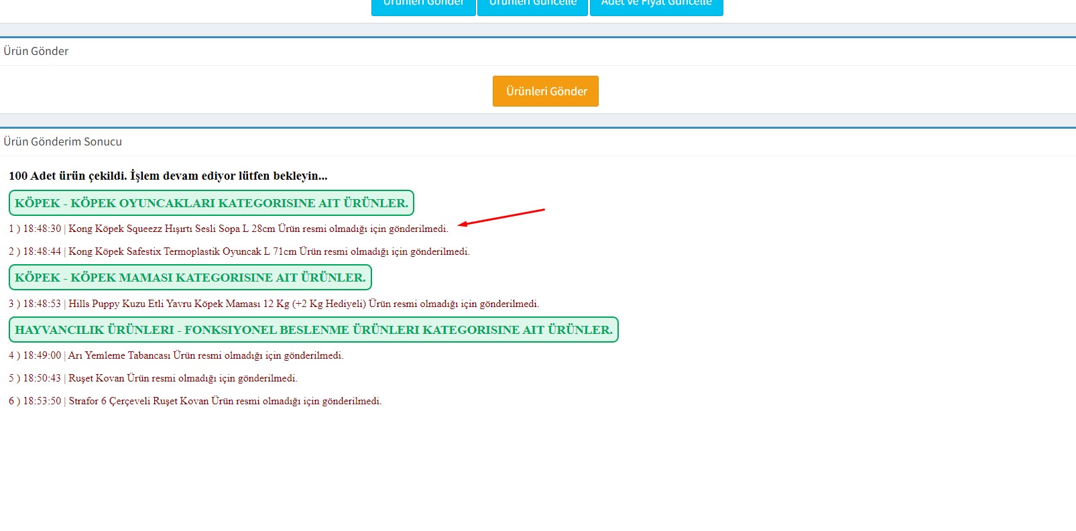Click the Ürün Gönder panel header
Screen dimensions: 1076x531
tap(36, 51)
